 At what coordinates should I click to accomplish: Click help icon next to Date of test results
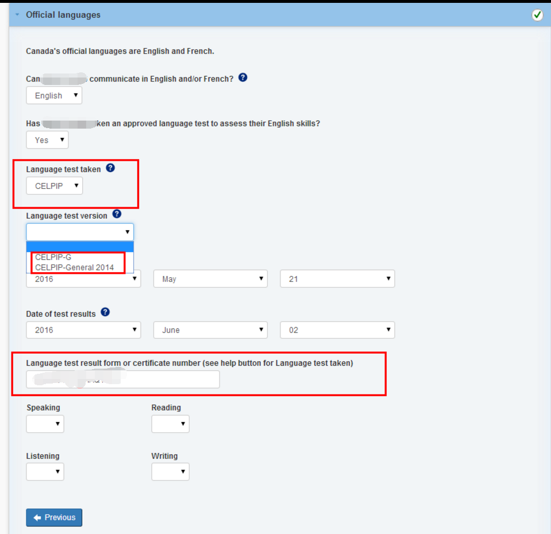pyautogui.click(x=105, y=312)
